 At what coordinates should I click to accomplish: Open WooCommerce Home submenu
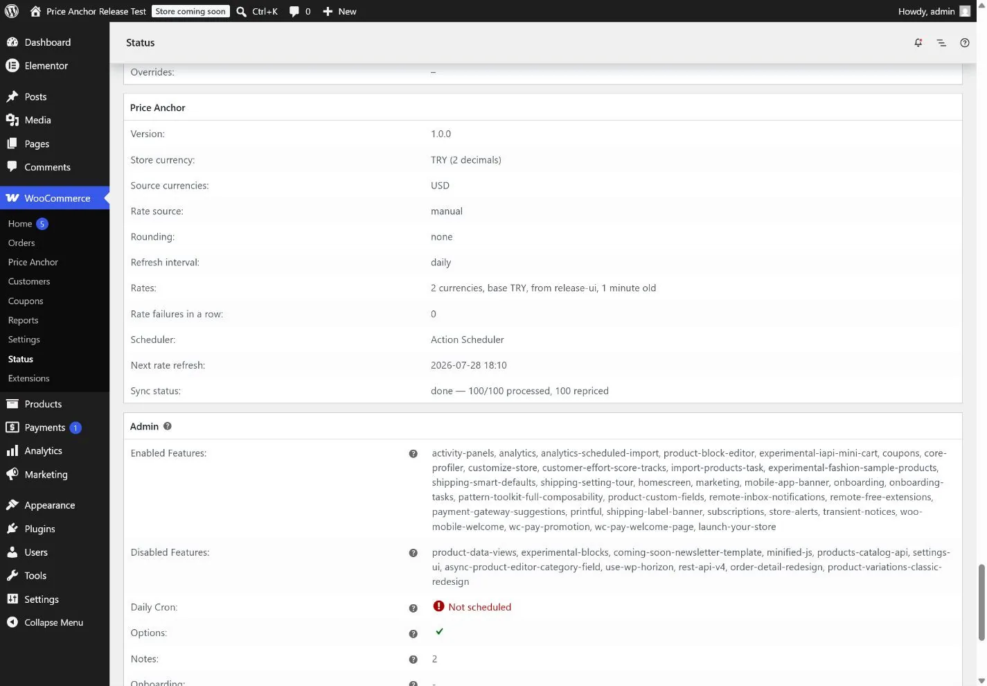pyautogui.click(x=20, y=224)
